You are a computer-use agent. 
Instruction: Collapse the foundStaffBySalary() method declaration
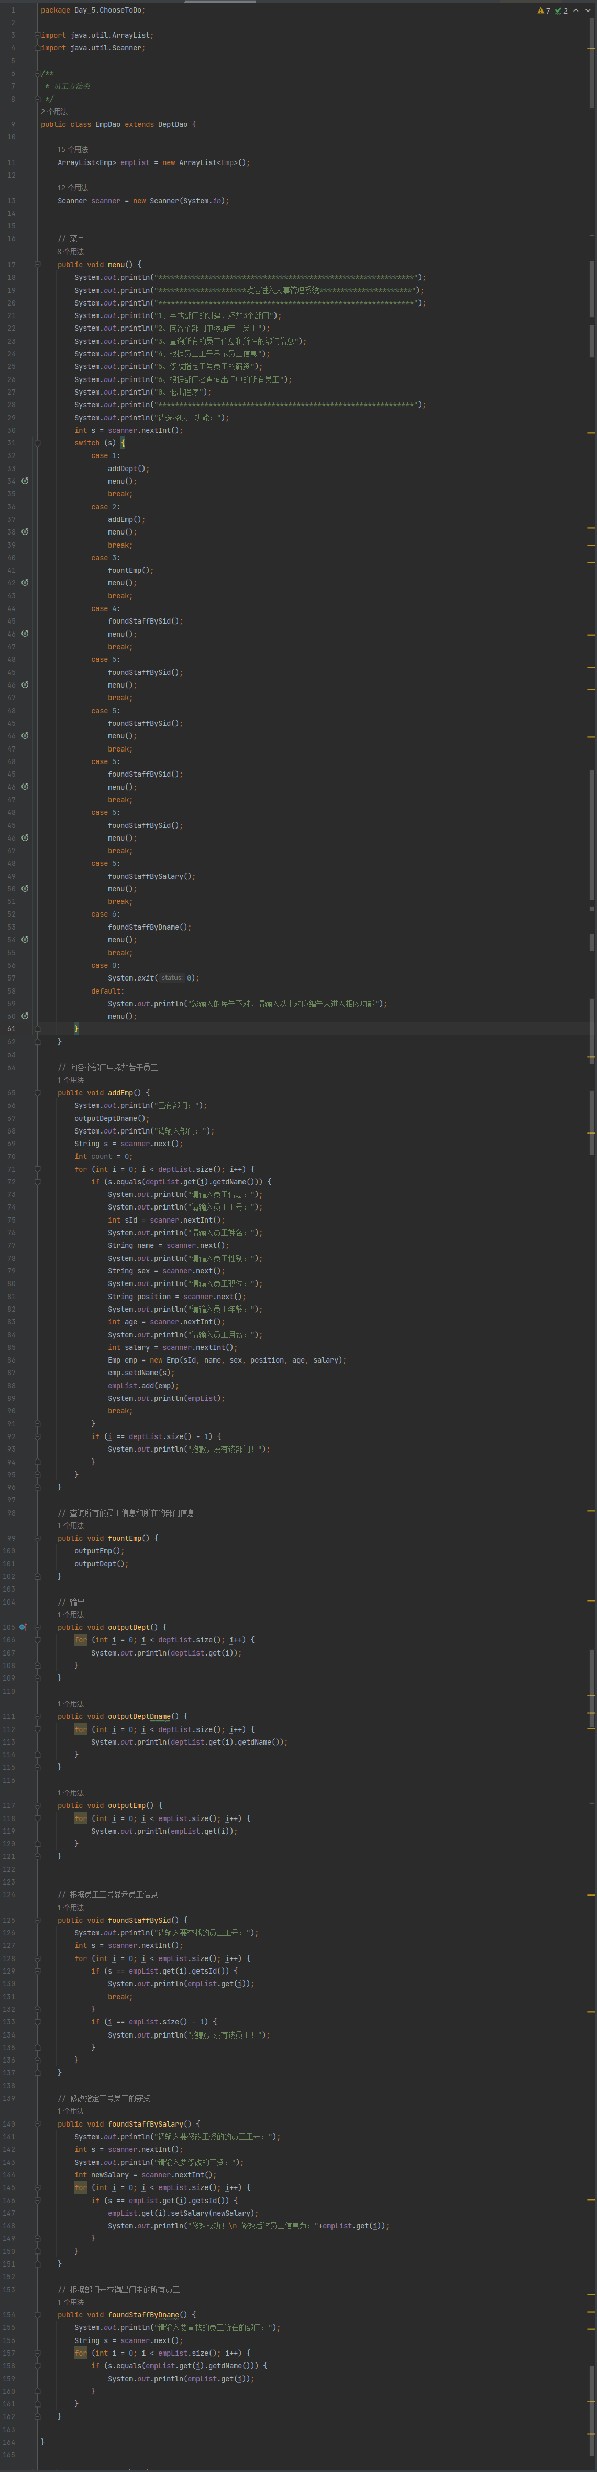click(37, 2123)
